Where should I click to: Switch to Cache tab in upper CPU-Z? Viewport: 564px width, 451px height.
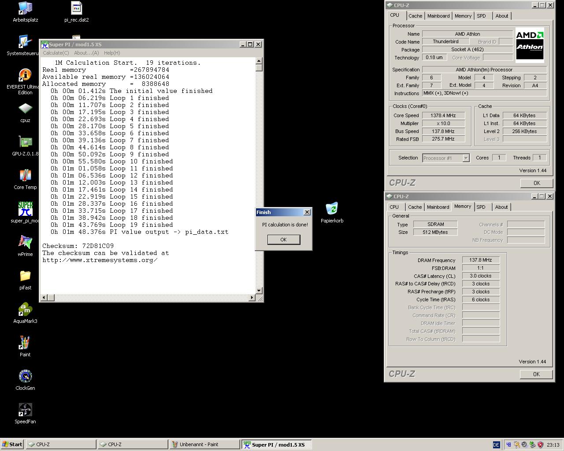coord(415,16)
